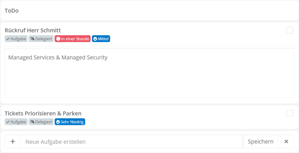Mark Tickets Priorisieren & Parken as done

[x=290, y=113]
